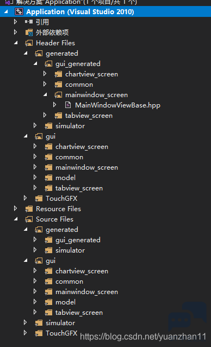
Task: Select tabview_screen under Header Files gui
Action: (79, 188)
